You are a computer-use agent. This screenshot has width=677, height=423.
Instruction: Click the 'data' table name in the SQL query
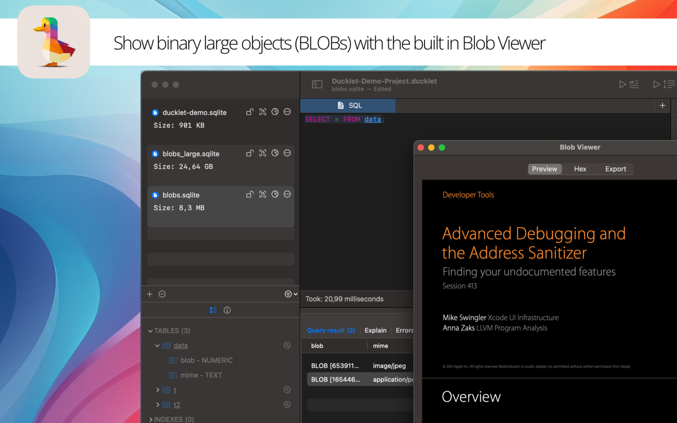click(373, 119)
